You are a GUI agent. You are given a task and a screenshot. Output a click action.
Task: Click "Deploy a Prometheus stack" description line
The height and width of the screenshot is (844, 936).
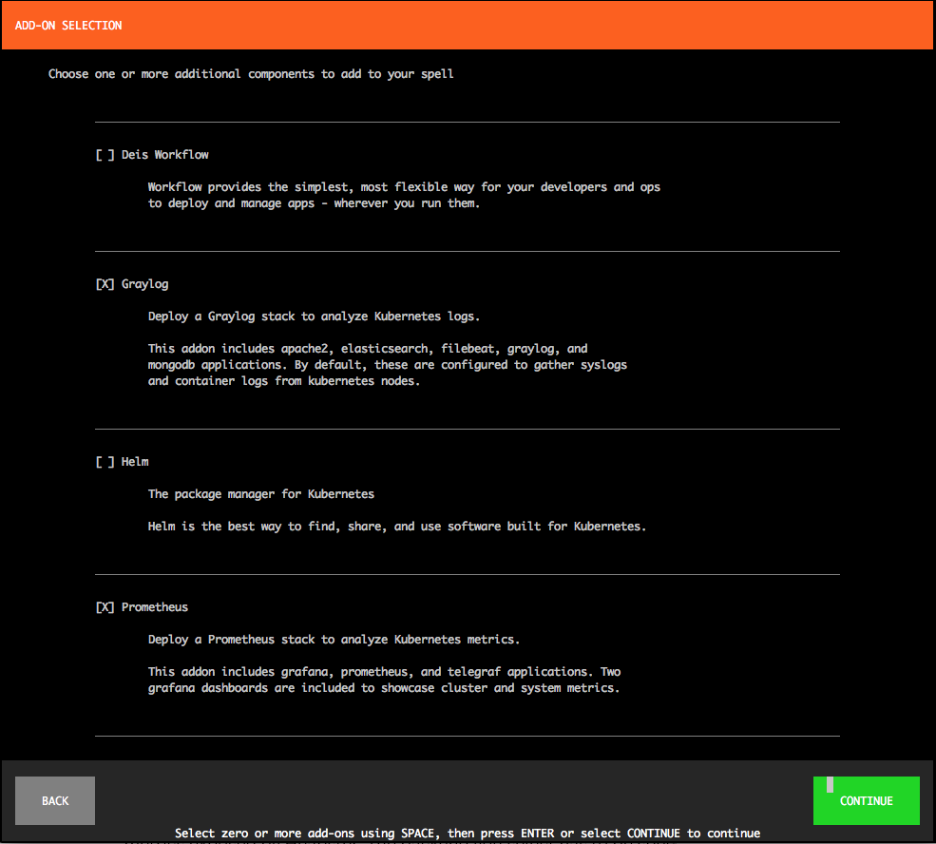point(334,640)
